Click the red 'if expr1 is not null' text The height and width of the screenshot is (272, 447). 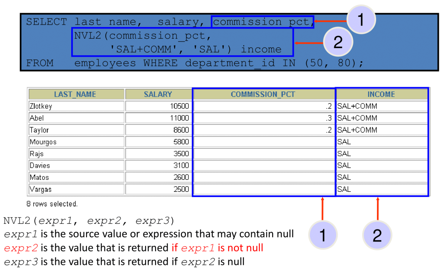217,248
